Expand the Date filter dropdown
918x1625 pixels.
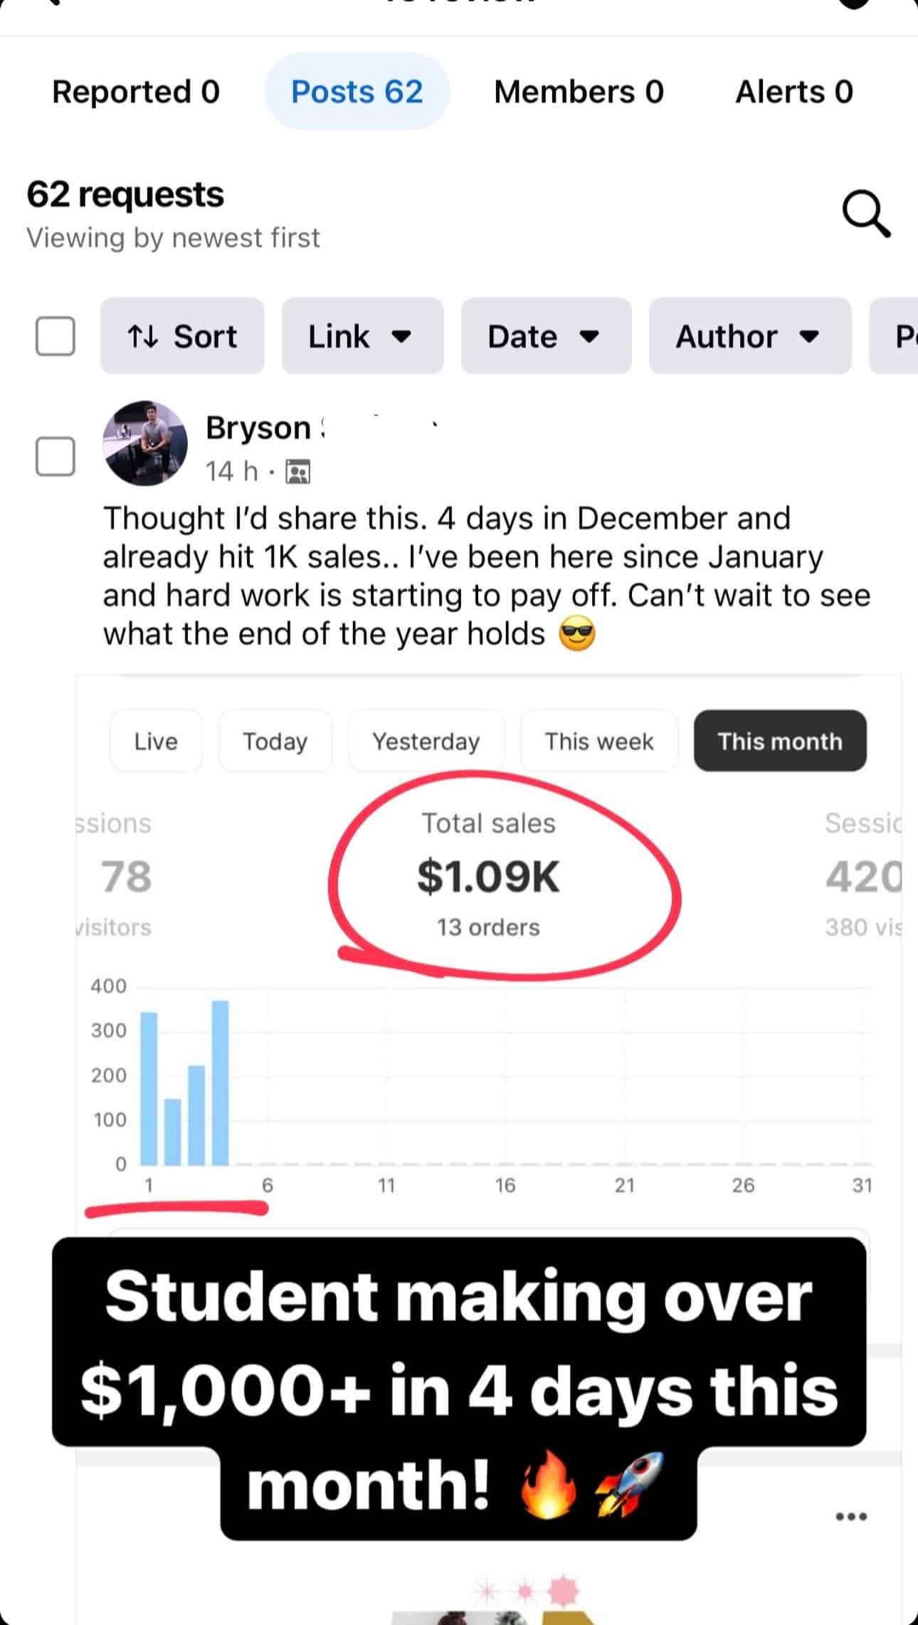[x=546, y=336]
